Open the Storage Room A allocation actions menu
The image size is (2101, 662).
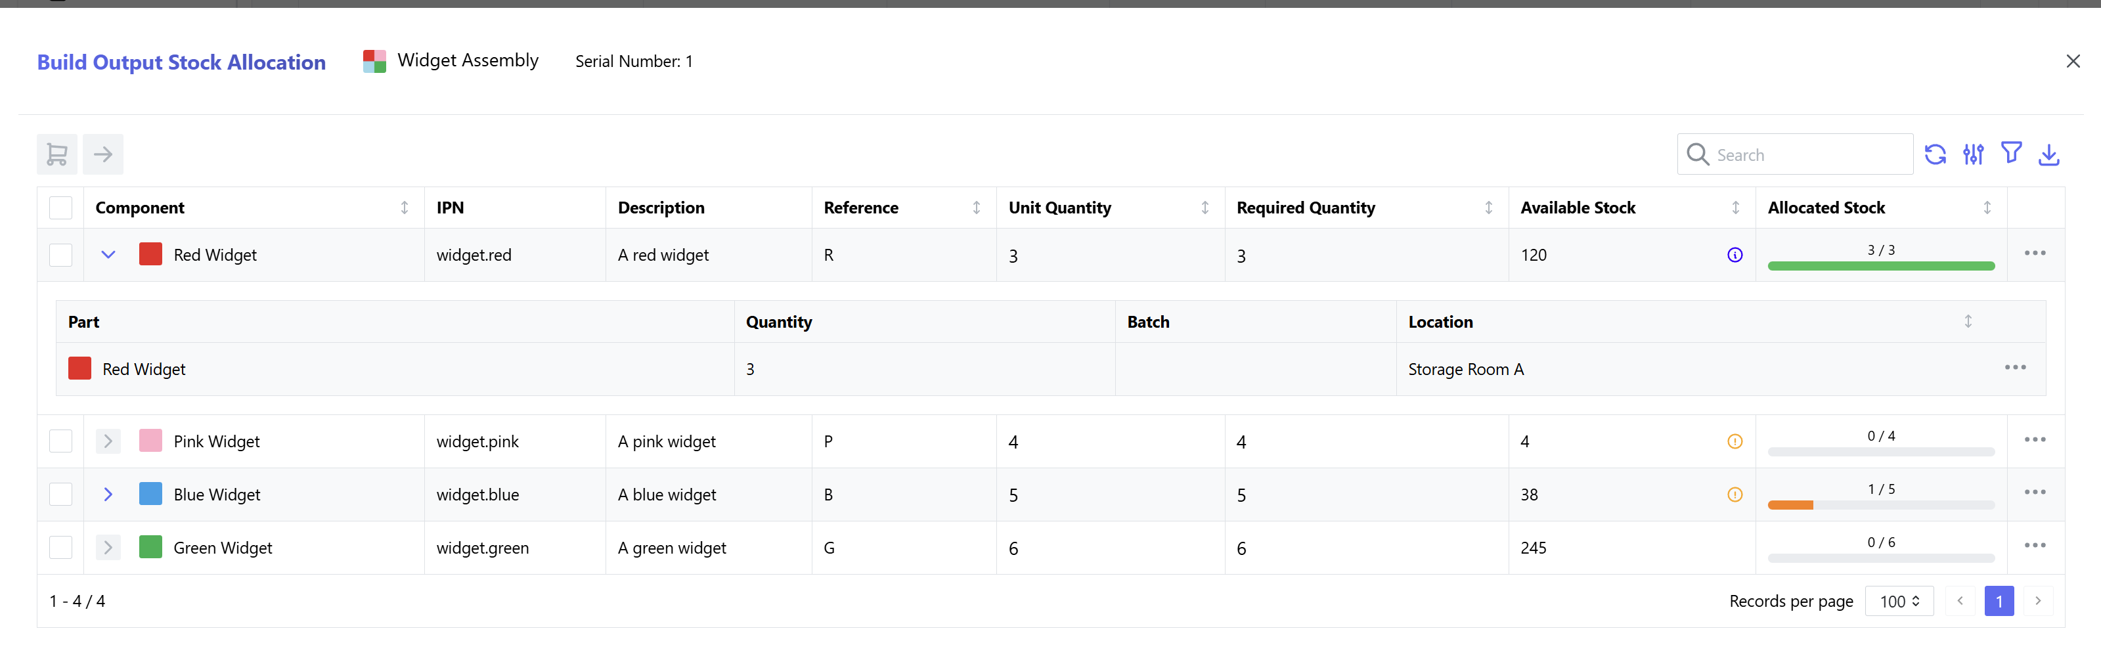pos(2016,368)
